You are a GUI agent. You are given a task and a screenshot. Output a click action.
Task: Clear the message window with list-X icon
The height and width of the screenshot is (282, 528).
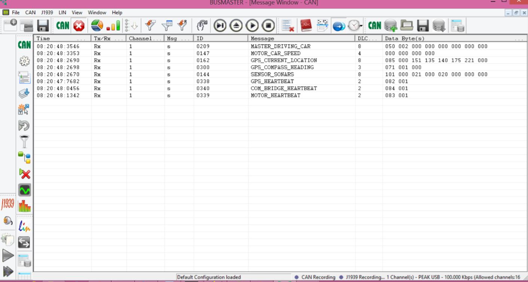coord(288,25)
